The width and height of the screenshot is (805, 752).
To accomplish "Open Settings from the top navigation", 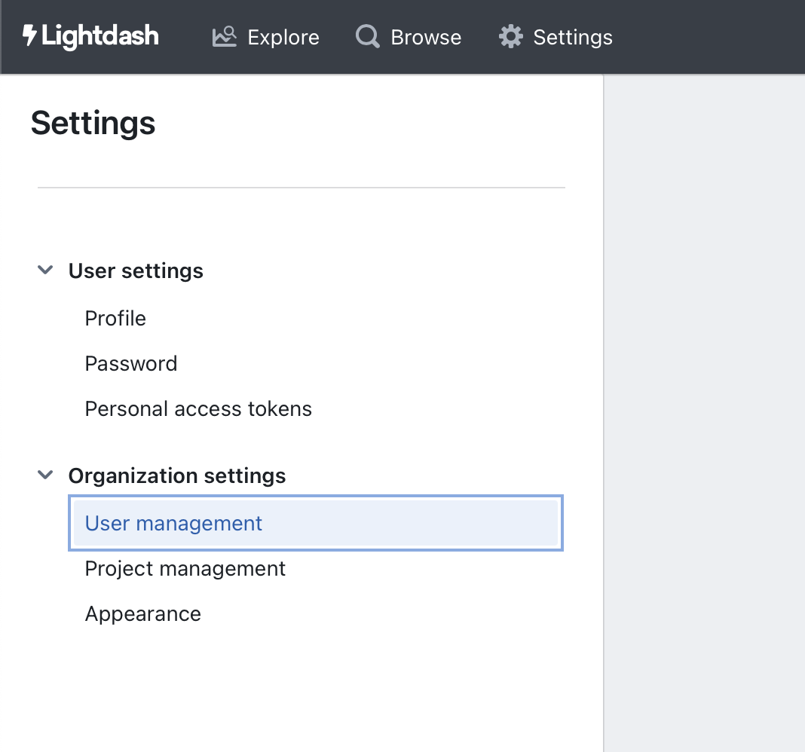I will [x=573, y=36].
